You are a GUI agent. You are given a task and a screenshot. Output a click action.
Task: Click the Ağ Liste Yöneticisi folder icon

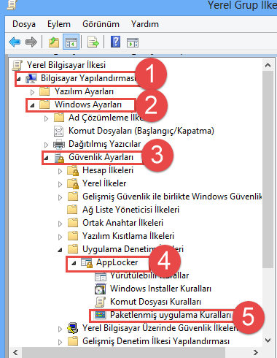tap(72, 210)
